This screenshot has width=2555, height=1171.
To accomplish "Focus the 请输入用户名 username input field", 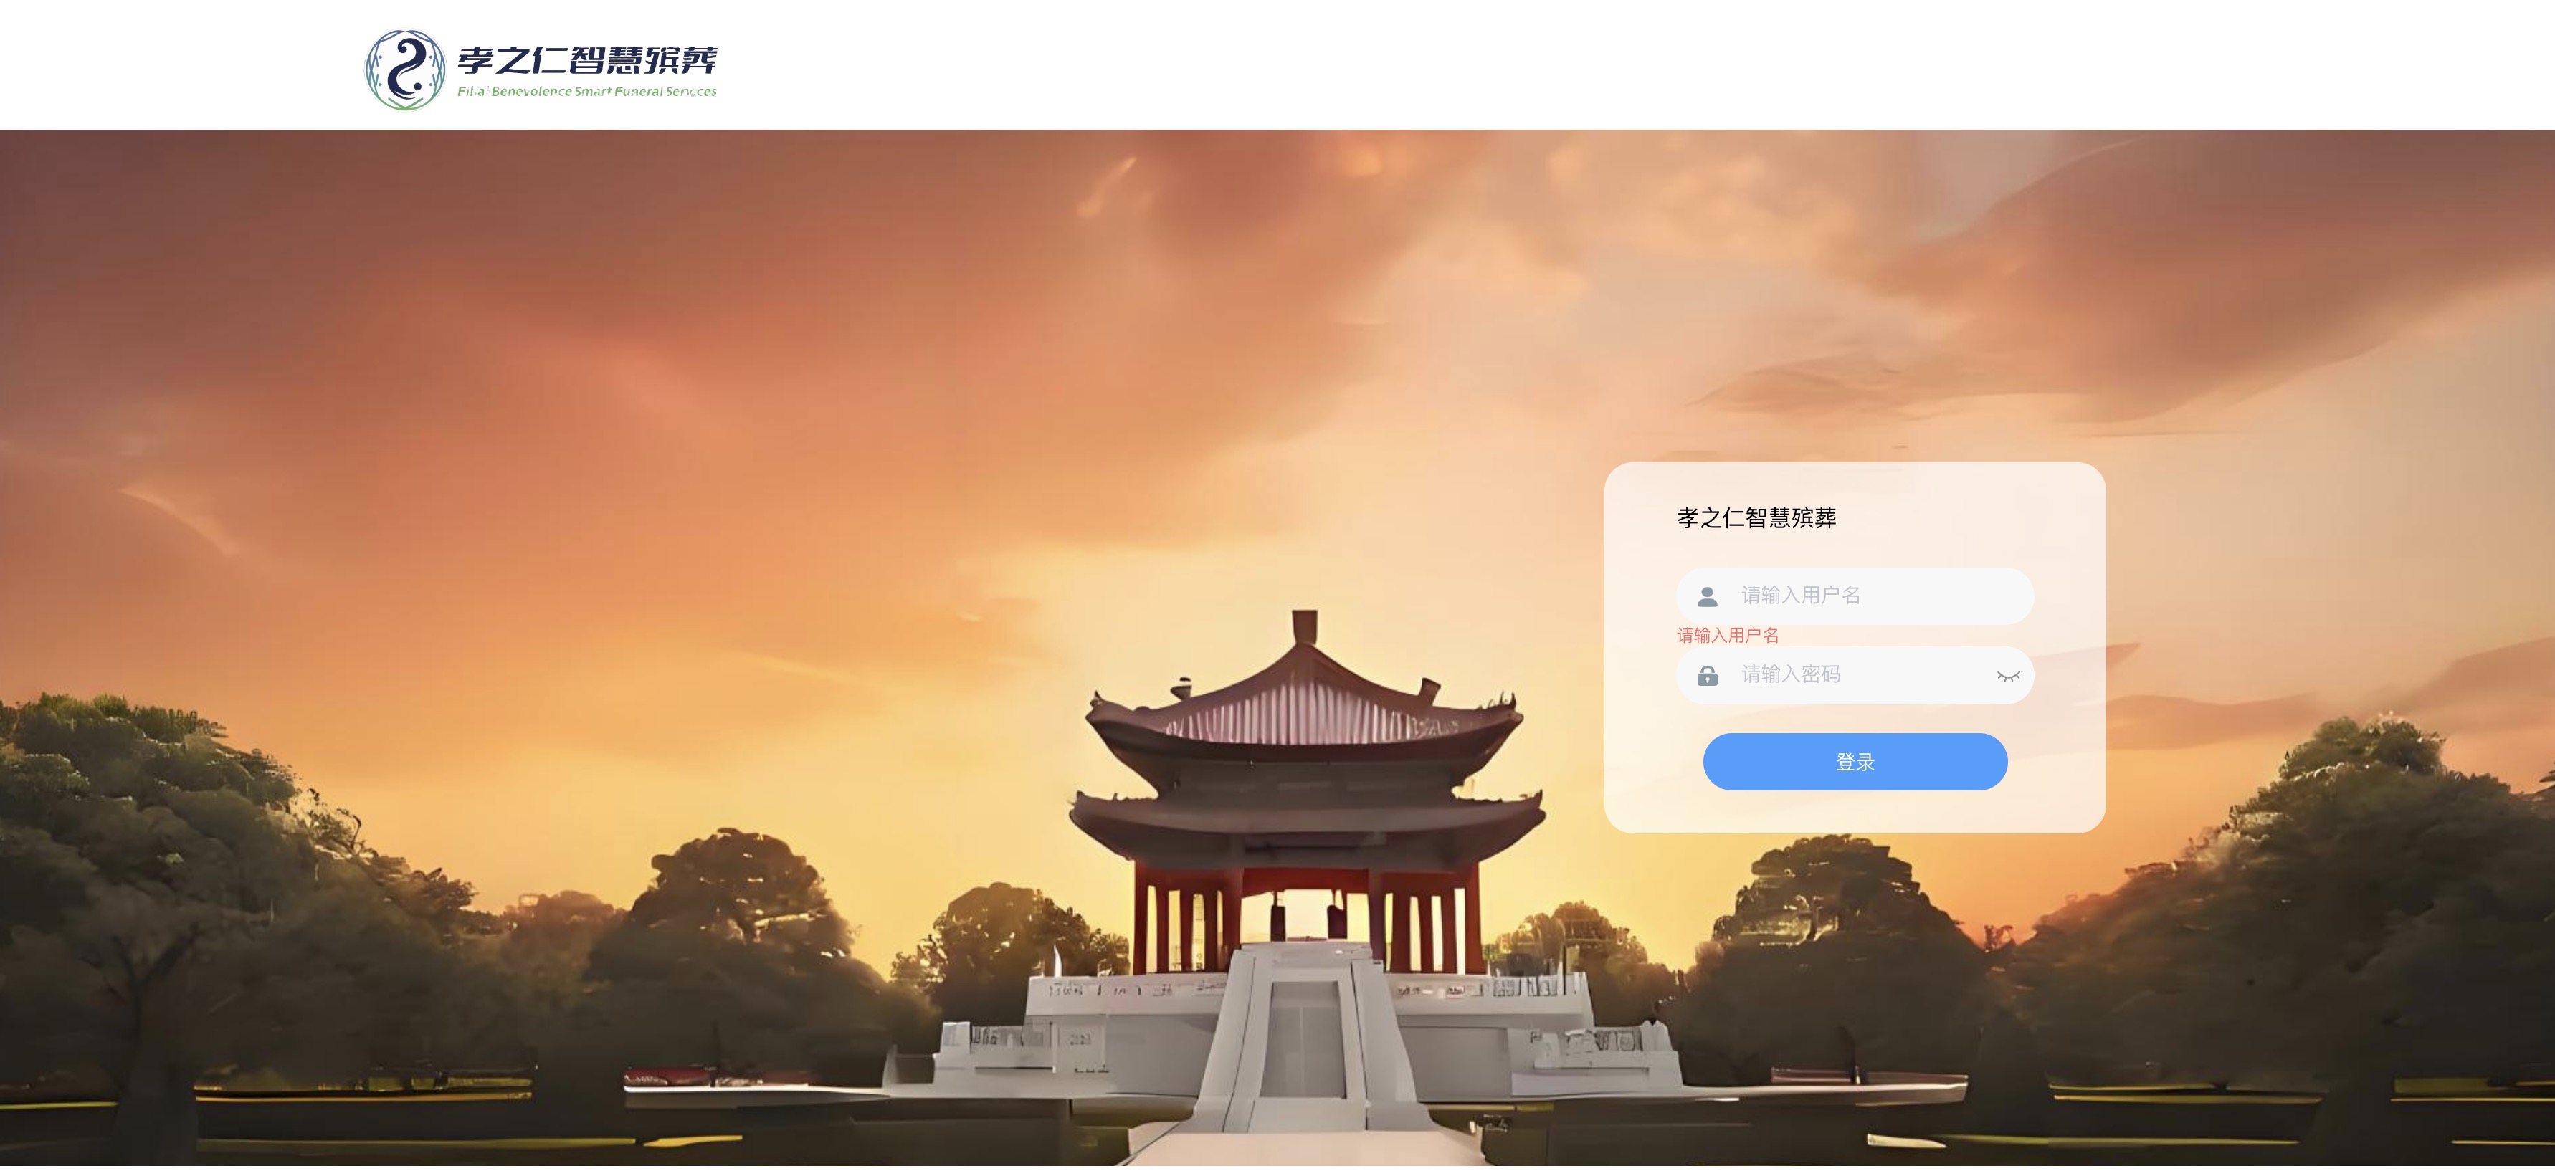I will 1855,596.
